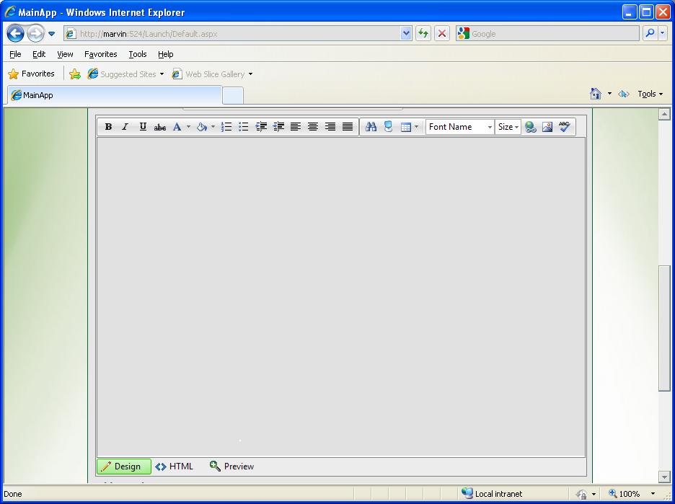Click the page scroll down arrow
The width and height of the screenshot is (675, 504).
[664, 477]
